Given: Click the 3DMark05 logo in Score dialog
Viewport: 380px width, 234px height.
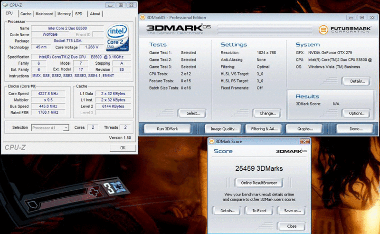Looking at the screenshot, I should 291,151.
